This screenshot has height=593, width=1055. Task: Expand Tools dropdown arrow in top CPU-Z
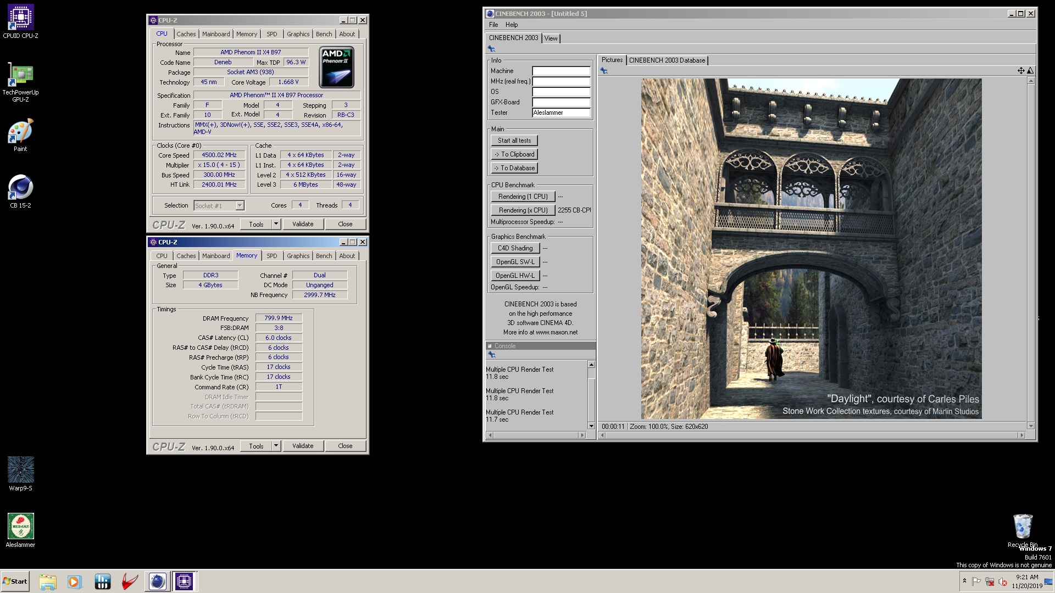(x=276, y=224)
